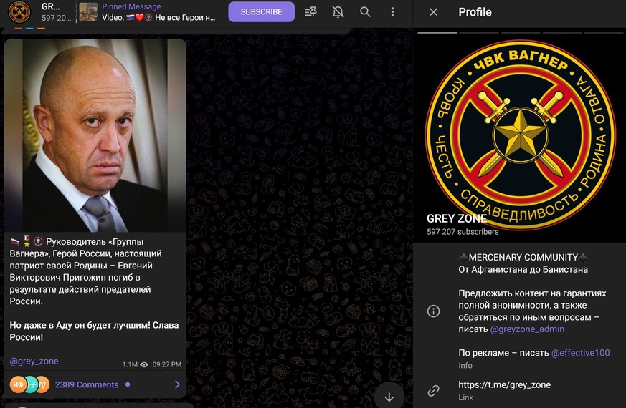Screen dimensions: 626x408
Task: Click the 1.1M view count
Action: pos(130,364)
